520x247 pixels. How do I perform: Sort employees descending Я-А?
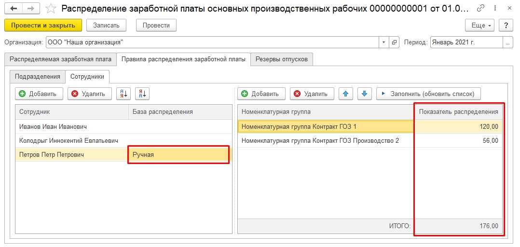142,94
